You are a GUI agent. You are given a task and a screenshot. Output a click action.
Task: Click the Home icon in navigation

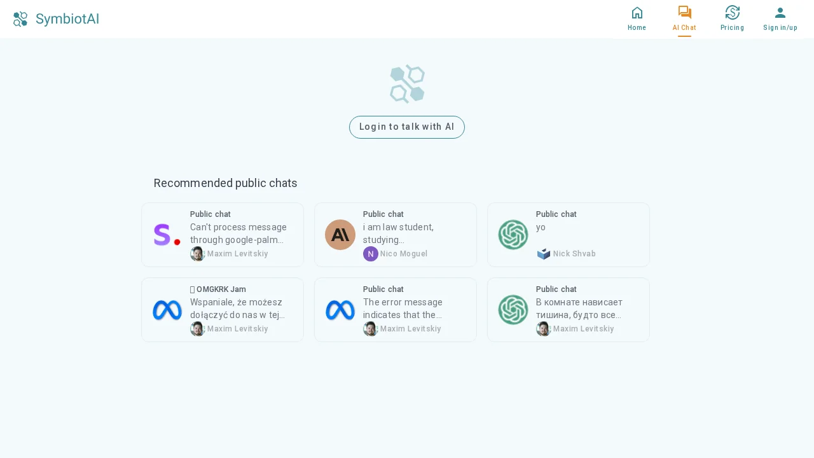click(x=637, y=13)
